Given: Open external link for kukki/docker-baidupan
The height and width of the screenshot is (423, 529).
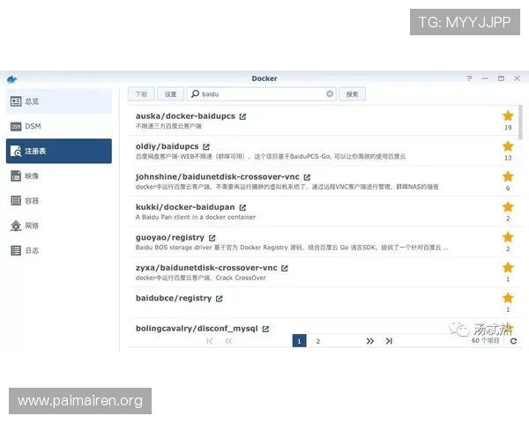Looking at the screenshot, I should point(242,208).
